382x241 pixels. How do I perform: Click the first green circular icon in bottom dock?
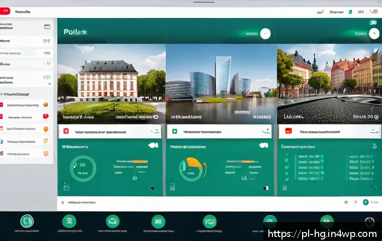[27, 221]
